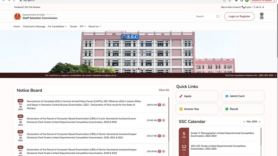Click the national emblem of India icon

pyautogui.click(x=262, y=16)
